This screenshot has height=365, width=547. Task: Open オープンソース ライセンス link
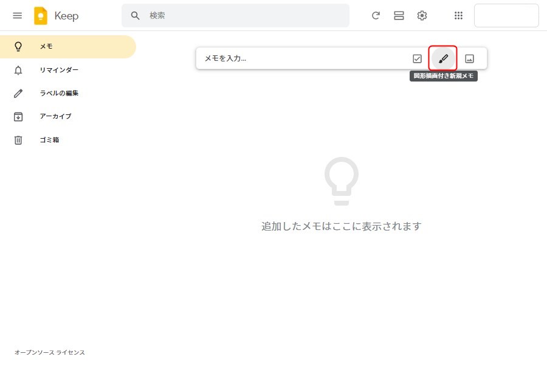coord(50,352)
